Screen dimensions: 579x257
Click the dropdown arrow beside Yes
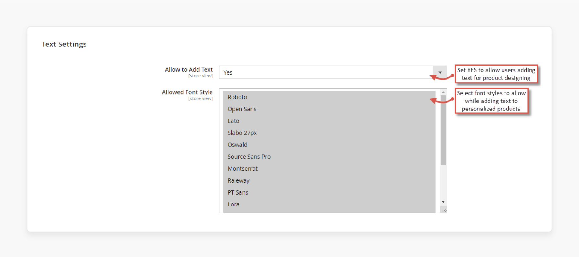(x=440, y=72)
